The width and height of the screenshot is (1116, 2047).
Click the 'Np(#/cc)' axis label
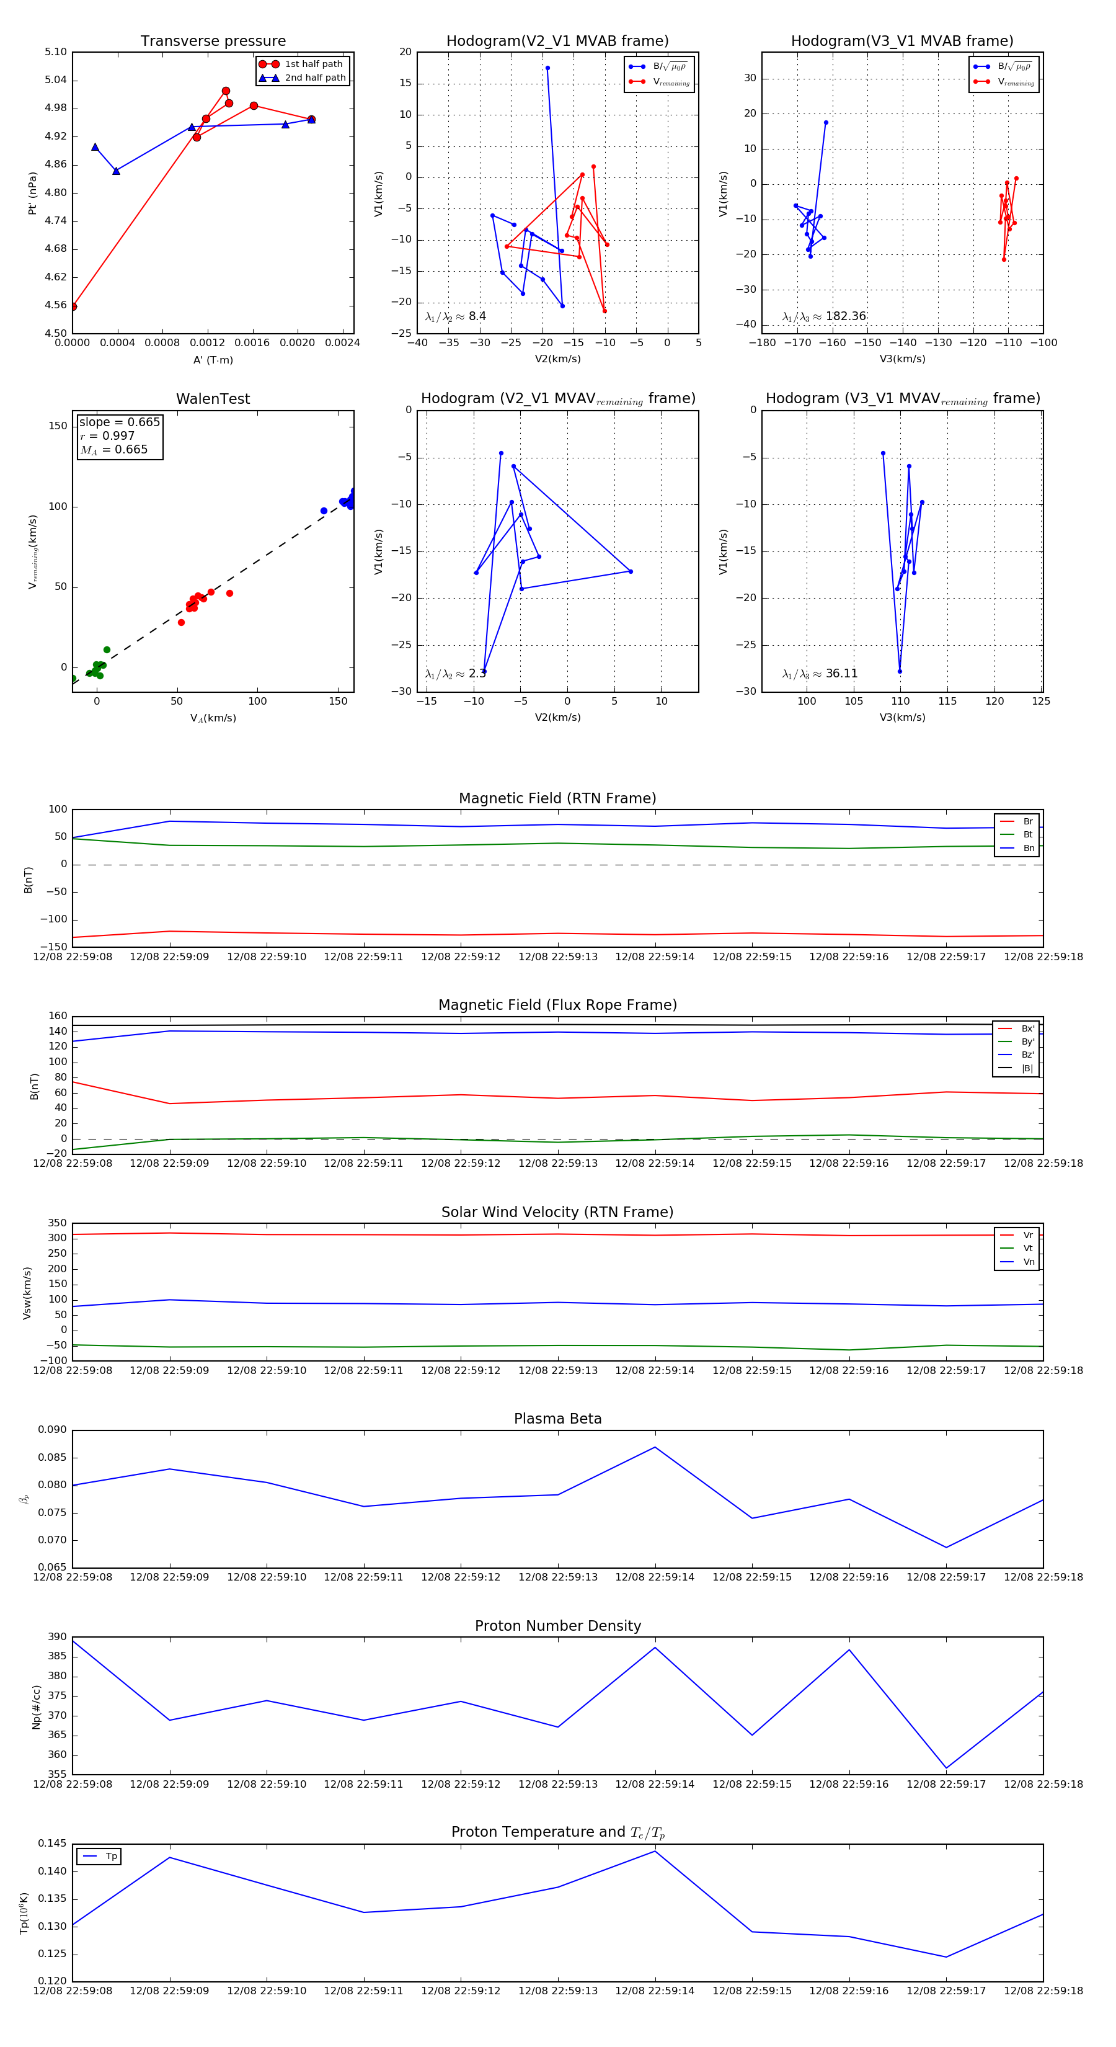pos(36,1706)
